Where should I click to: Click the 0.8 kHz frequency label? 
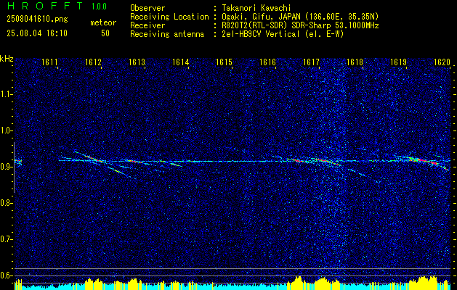(6, 203)
